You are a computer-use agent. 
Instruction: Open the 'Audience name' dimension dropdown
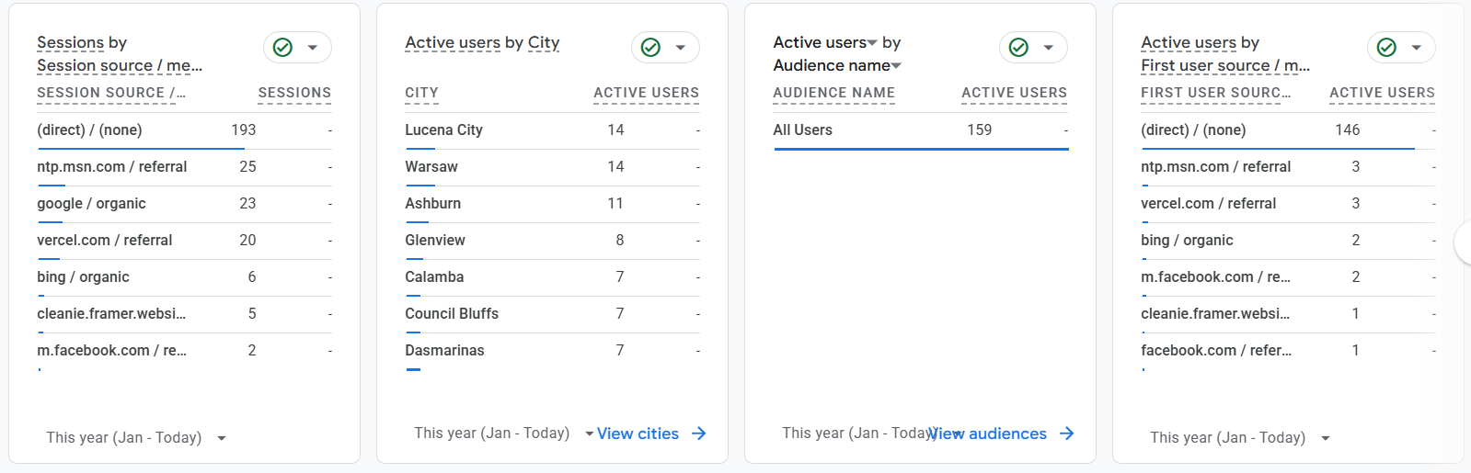(x=837, y=65)
